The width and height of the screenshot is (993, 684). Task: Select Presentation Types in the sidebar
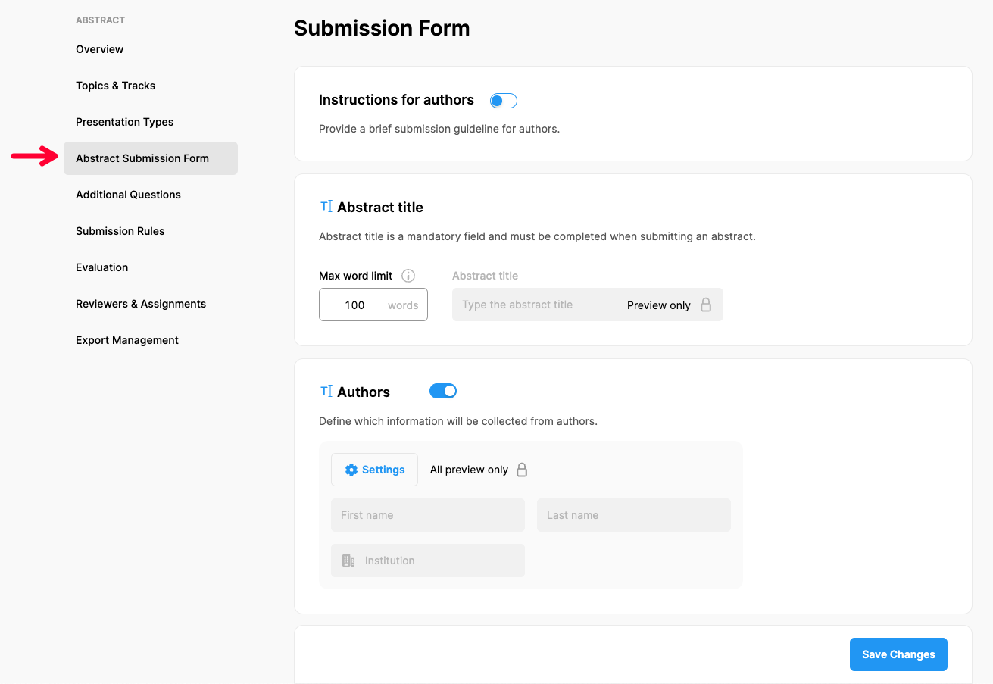(x=124, y=122)
